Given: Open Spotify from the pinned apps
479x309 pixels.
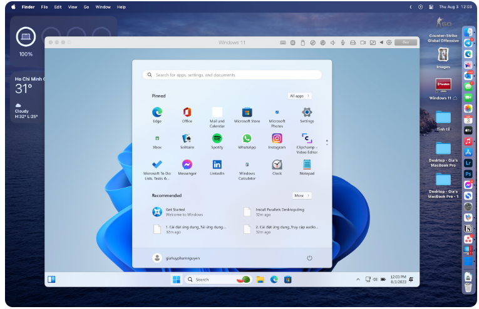Looking at the screenshot, I should click(x=217, y=139).
